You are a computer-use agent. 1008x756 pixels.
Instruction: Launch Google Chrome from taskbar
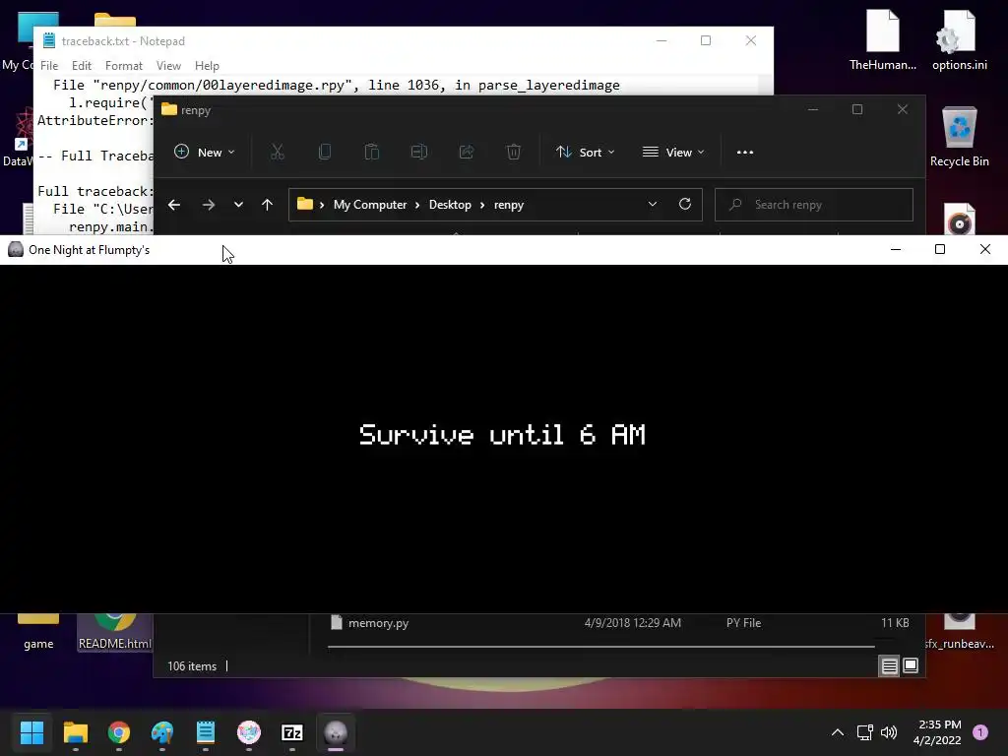(119, 732)
